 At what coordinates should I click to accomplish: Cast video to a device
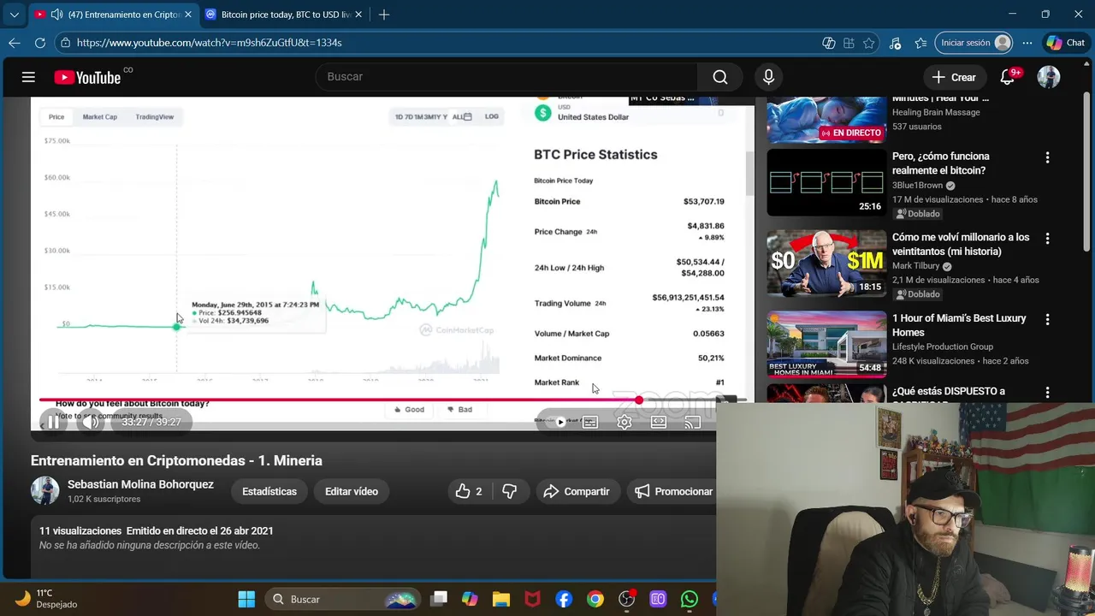pos(693,422)
